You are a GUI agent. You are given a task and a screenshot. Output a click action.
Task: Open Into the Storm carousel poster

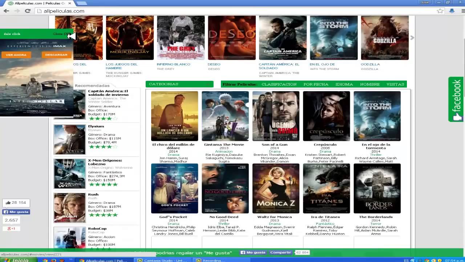tap(333, 37)
